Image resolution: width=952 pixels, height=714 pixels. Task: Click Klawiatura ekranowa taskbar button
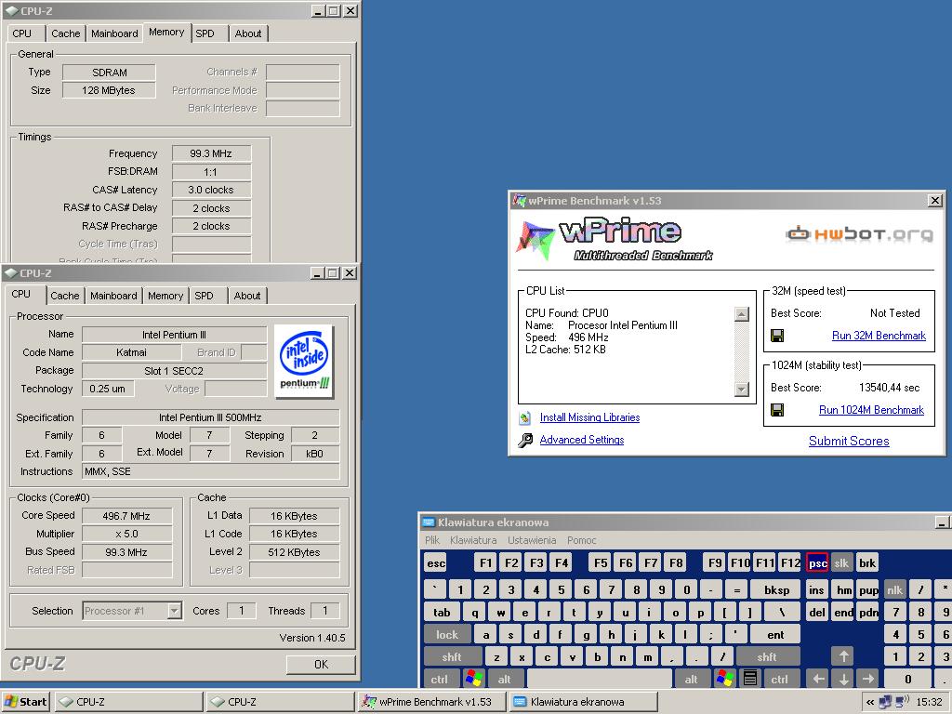(x=583, y=702)
